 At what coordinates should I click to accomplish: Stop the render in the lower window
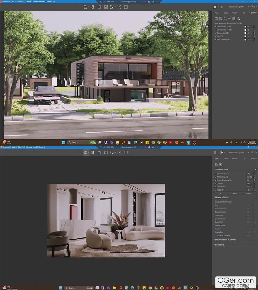215,152
